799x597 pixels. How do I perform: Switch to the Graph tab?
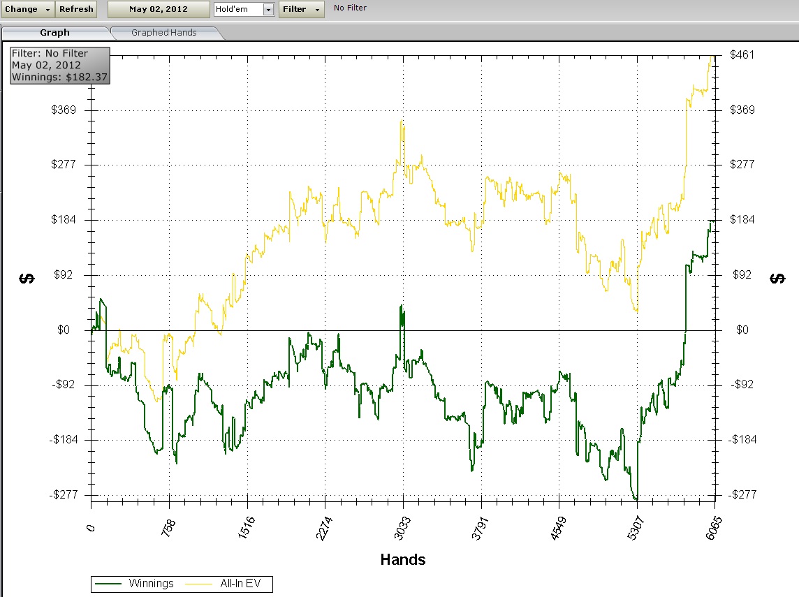54,32
